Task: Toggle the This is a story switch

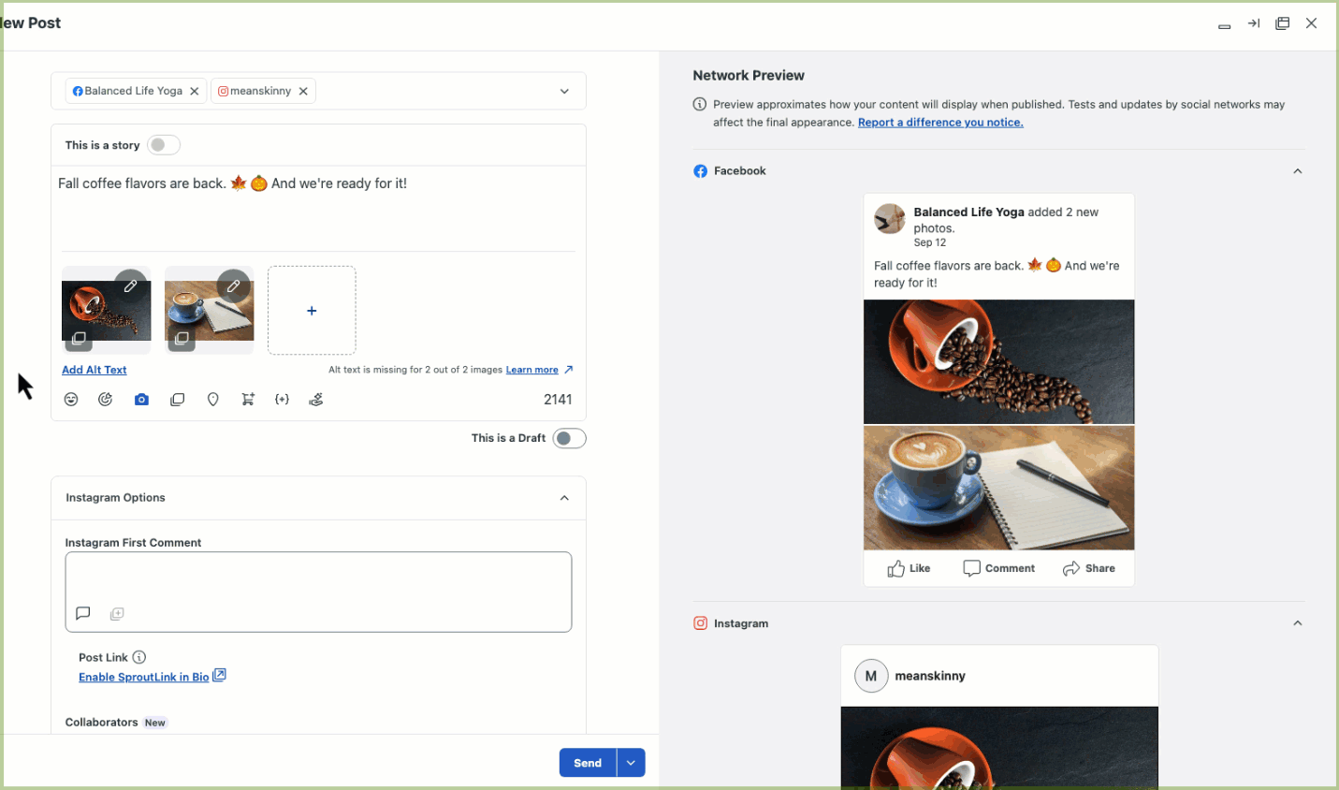Action: coord(164,145)
